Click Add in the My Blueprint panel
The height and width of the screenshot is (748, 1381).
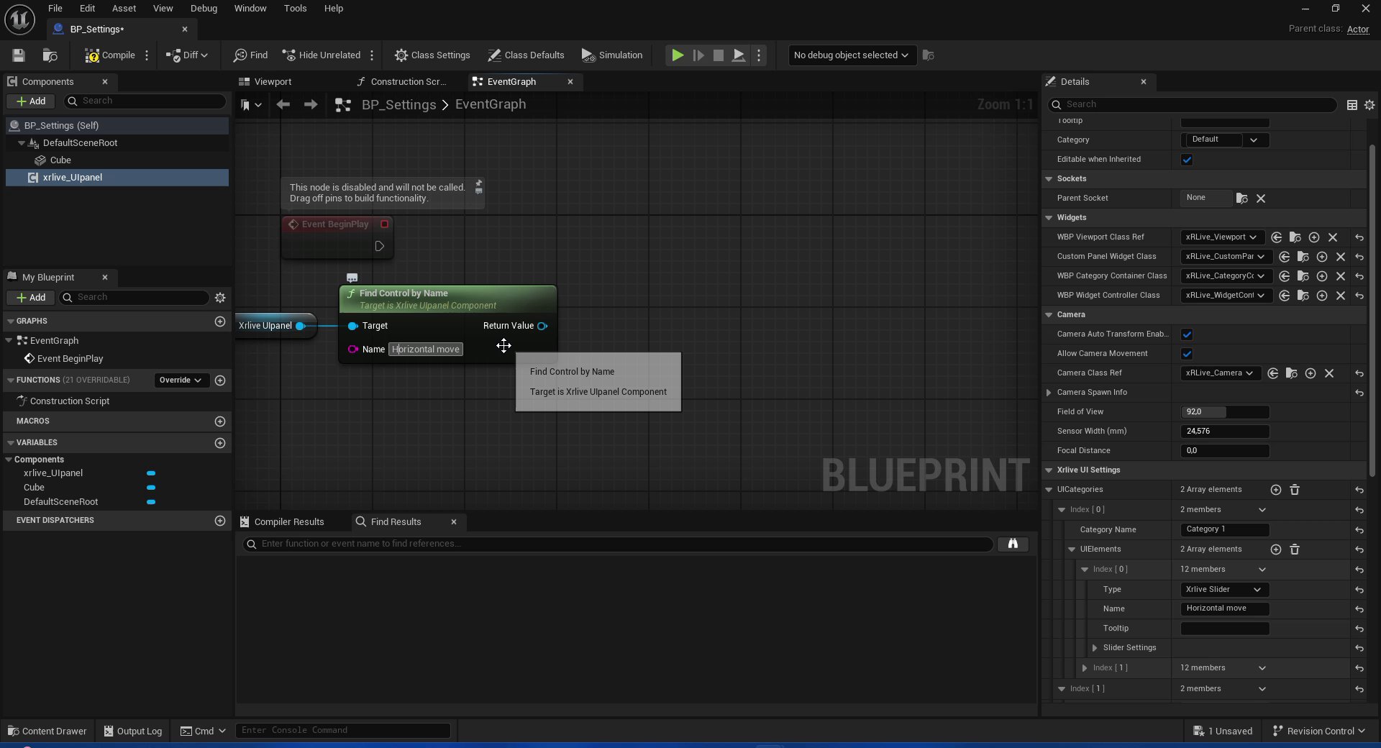click(30, 298)
